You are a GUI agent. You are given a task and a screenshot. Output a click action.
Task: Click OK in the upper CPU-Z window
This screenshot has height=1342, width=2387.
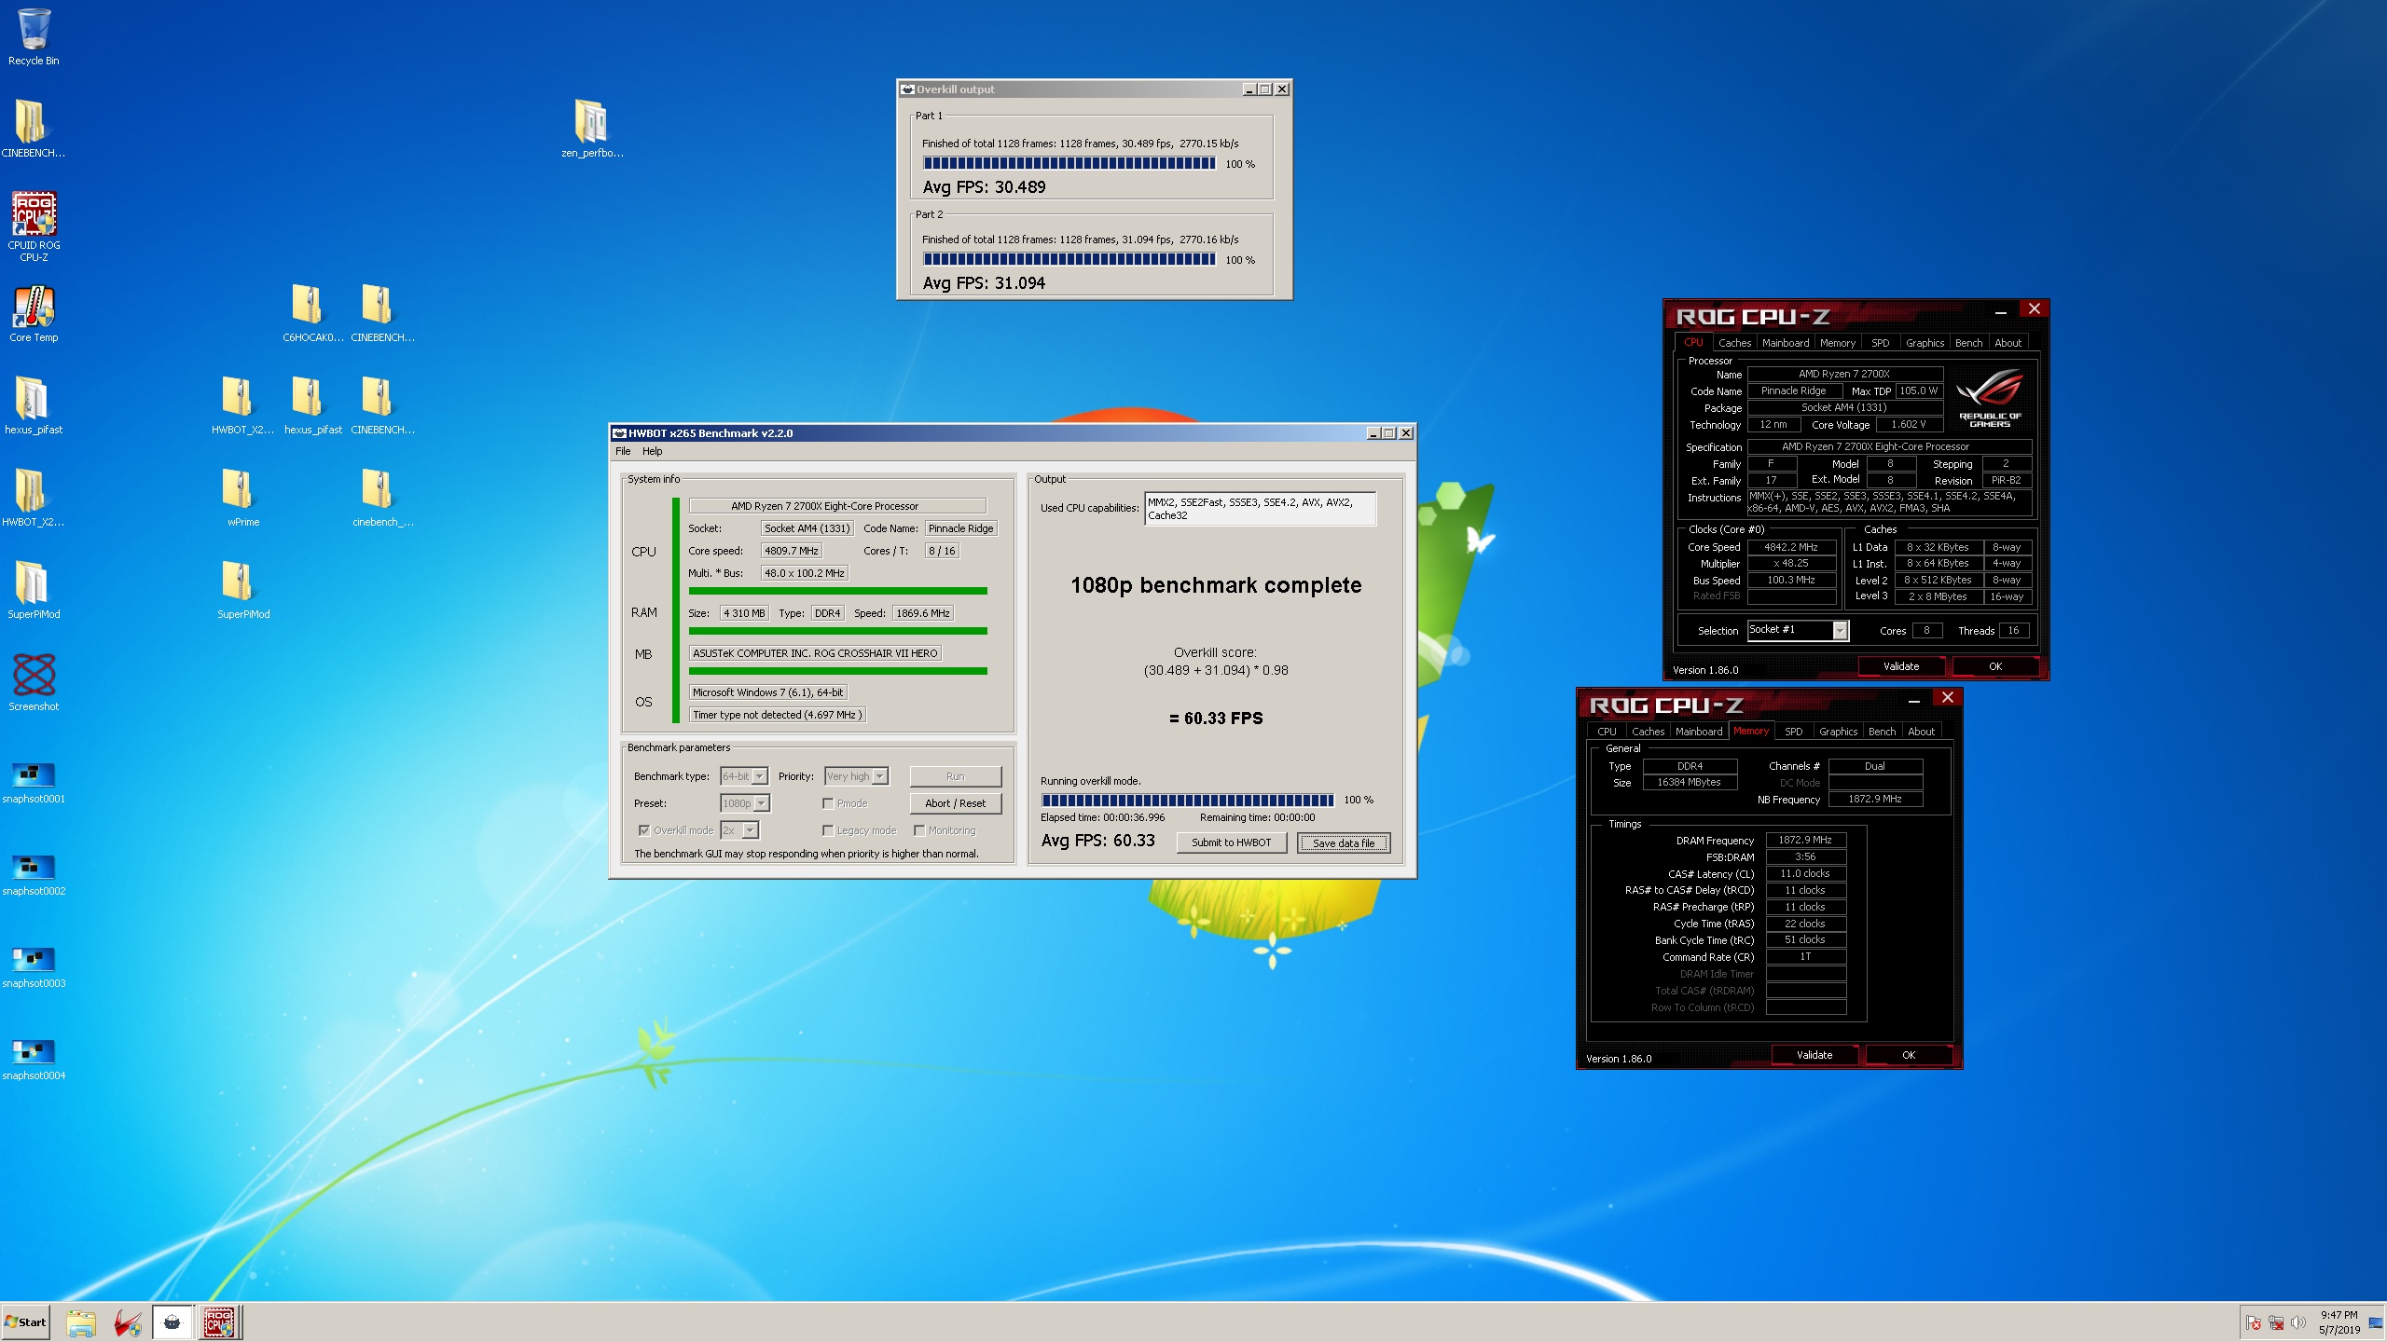coord(1994,666)
